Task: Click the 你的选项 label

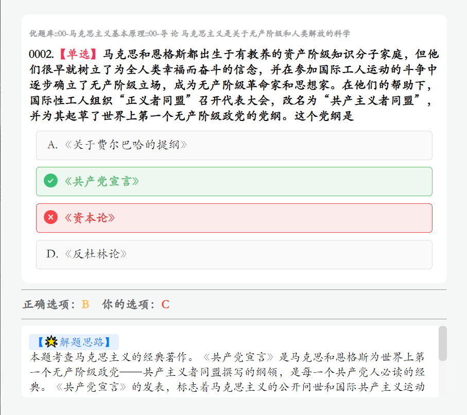Action: click(129, 304)
